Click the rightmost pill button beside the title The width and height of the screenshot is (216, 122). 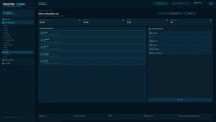190,14
